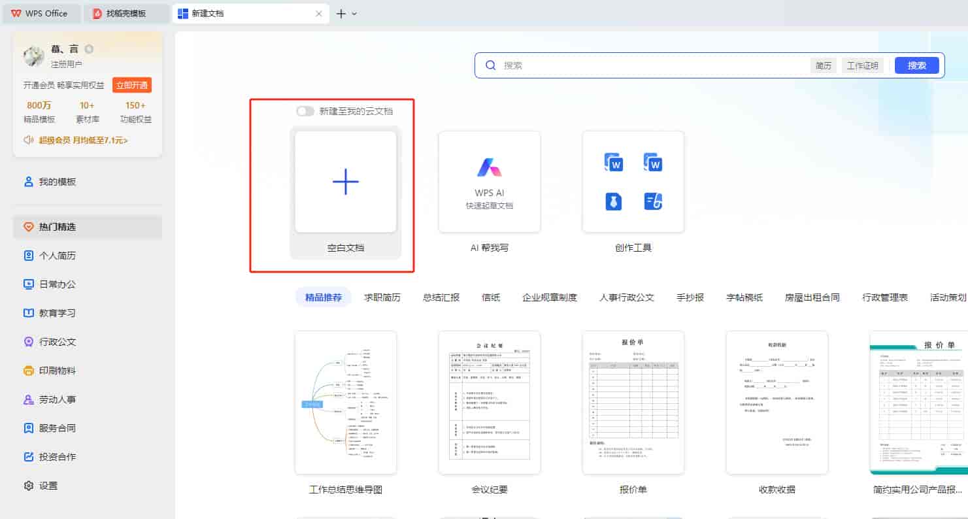Click the 创作工具 top-right document icon
968x519 pixels.
click(x=653, y=163)
